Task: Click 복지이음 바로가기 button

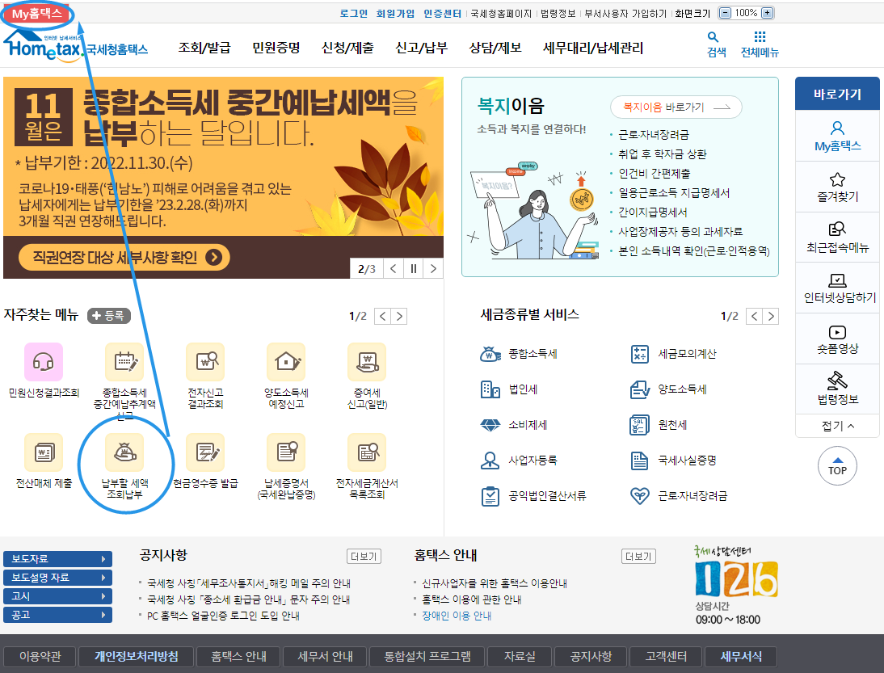Action: click(x=676, y=107)
